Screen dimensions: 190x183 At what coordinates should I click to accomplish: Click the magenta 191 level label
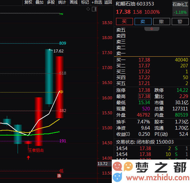63,141
